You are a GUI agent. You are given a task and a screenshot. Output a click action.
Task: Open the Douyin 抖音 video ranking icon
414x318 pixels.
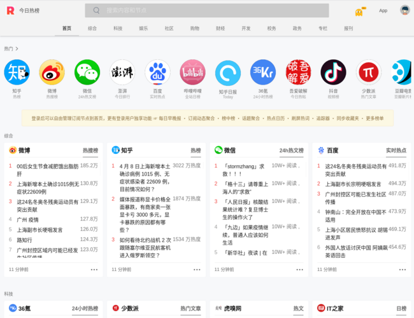coord(333,73)
